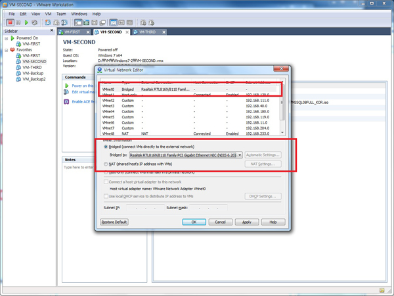The width and height of the screenshot is (394, 296).
Task: Click the Enable ACE features purple icon
Action: tap(66, 102)
